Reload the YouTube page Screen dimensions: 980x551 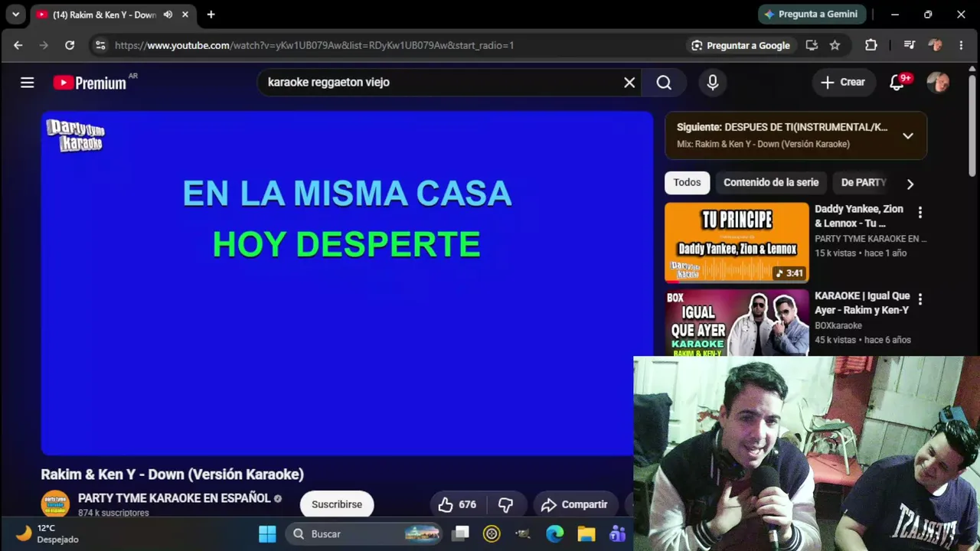(x=70, y=45)
